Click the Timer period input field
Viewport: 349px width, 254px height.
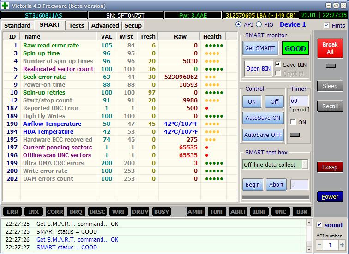(x=299, y=101)
